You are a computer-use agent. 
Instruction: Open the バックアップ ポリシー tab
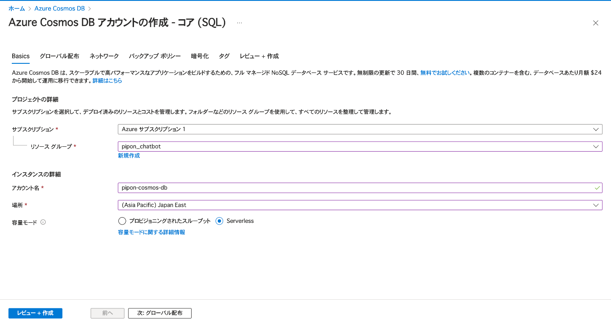[x=155, y=56]
